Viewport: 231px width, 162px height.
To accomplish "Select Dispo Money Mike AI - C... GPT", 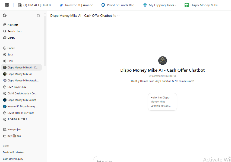I will pos(21,67).
